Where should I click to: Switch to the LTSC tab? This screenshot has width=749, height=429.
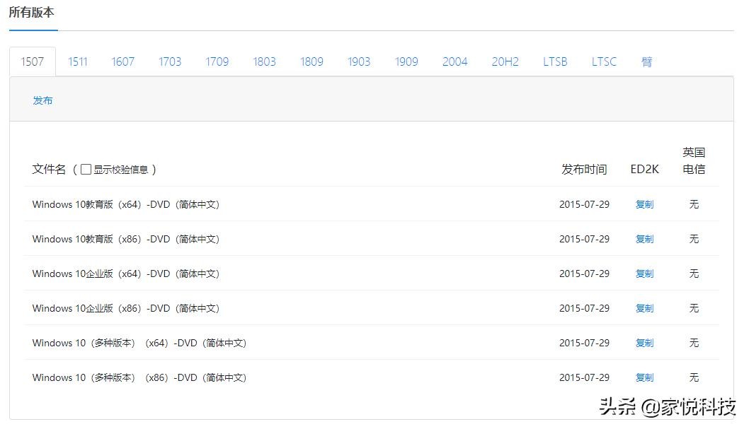[x=604, y=61]
